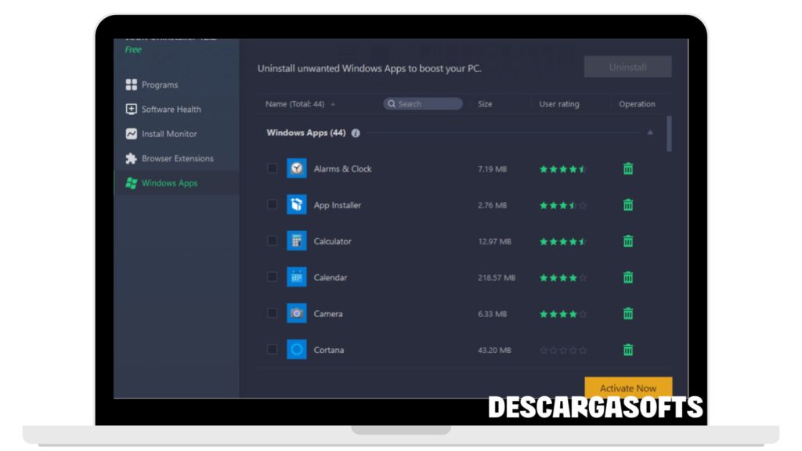Viewport: 802px width, 451px height.
Task: Delete Cortana with trash icon
Action: point(628,350)
